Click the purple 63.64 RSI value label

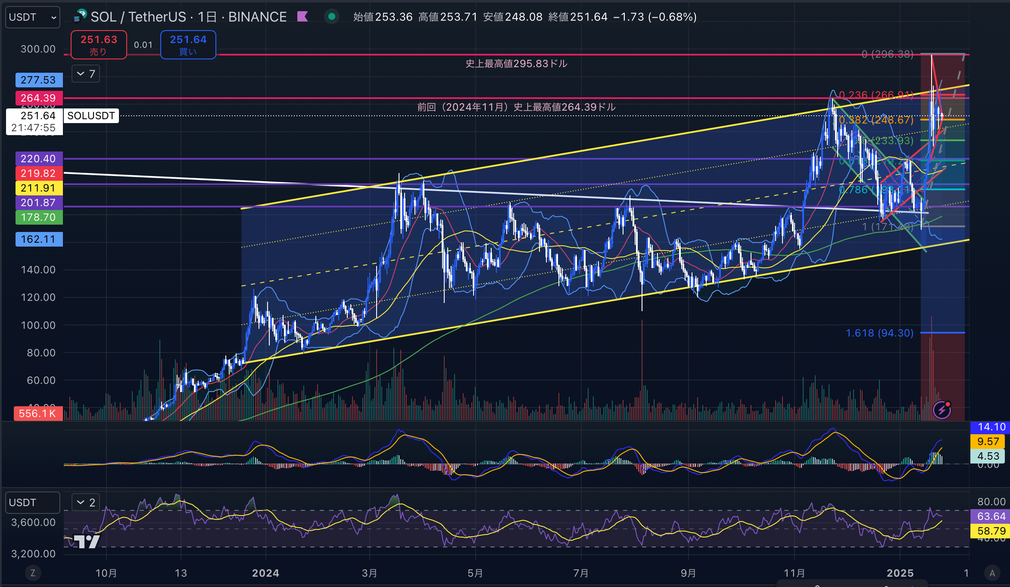991,516
